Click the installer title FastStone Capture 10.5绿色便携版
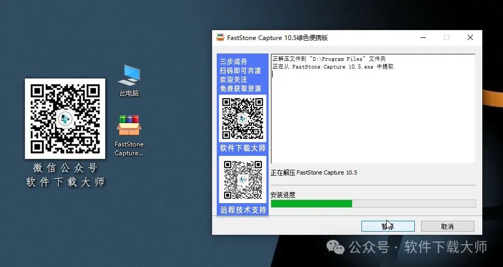The height and width of the screenshot is (267, 503). [277, 37]
